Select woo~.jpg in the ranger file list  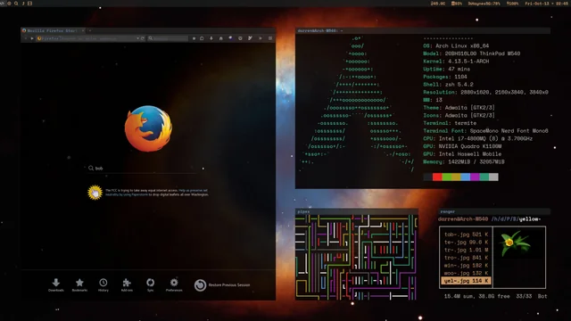point(466,273)
